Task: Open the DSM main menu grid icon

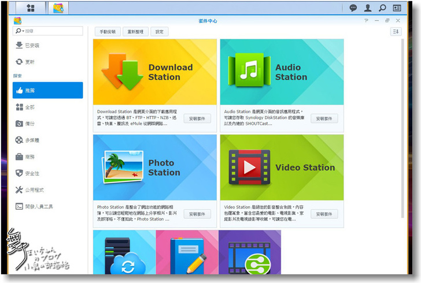Action: click(30, 8)
